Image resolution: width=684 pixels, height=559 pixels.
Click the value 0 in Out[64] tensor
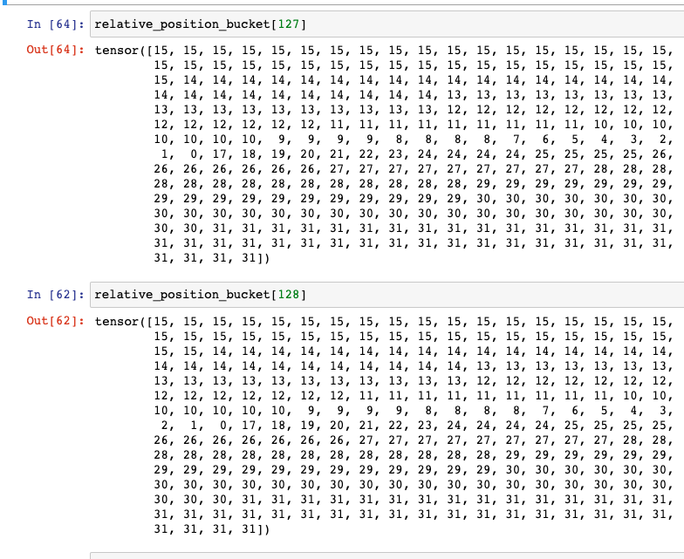[192, 154]
